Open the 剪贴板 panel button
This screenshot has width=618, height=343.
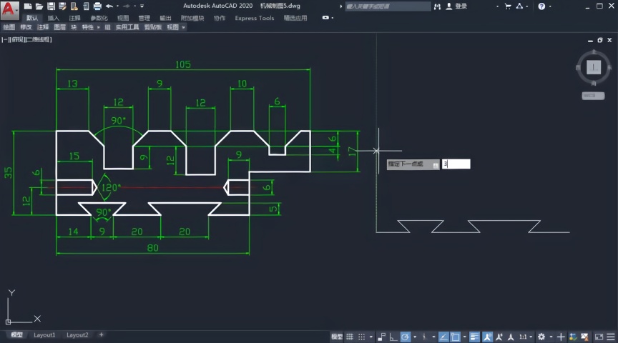(153, 27)
